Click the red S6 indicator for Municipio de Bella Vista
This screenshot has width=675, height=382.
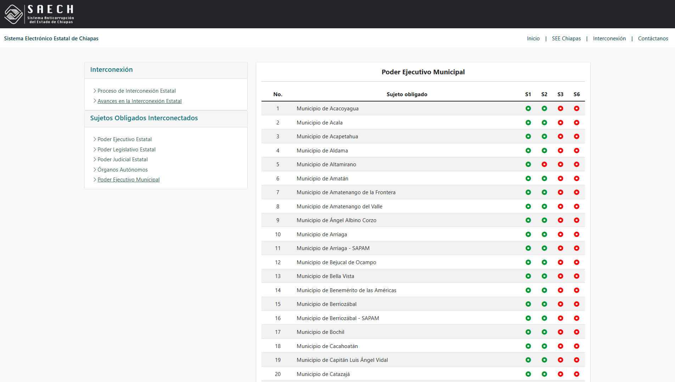576,276
